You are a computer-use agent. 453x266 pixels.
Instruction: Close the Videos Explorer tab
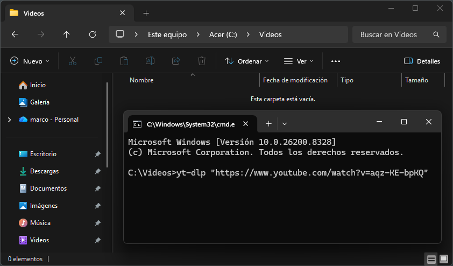(x=123, y=13)
